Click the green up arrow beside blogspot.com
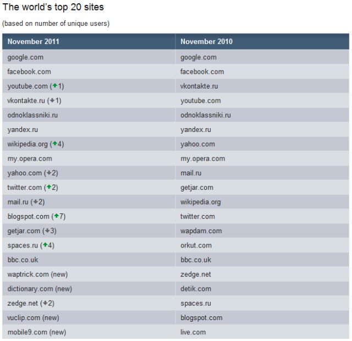This screenshot has height=341, width=352. [56, 216]
